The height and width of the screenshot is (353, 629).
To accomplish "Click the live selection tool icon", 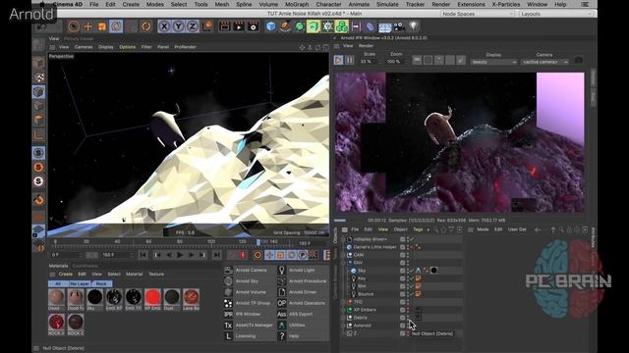I will [74, 26].
